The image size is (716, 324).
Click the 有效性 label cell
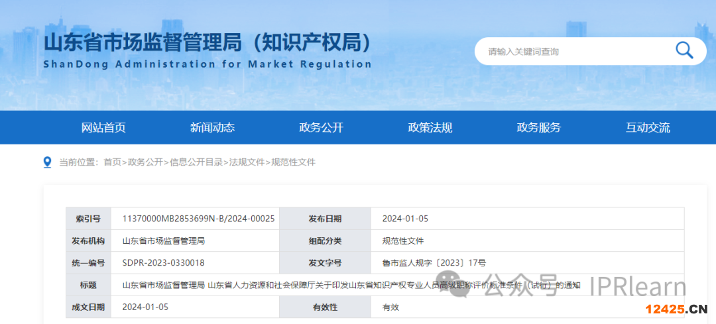[325, 307]
